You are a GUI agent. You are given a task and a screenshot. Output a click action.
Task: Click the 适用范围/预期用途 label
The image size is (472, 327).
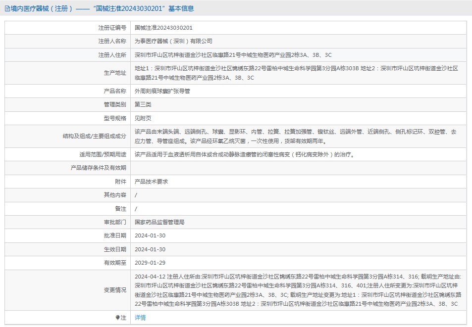tap(103, 154)
